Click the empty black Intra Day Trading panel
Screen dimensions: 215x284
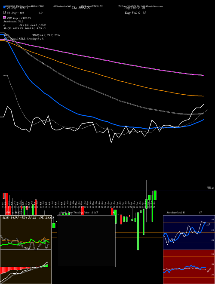coord(86,241)
